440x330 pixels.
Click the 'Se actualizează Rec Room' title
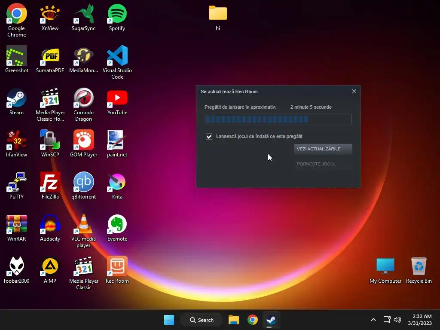click(229, 92)
